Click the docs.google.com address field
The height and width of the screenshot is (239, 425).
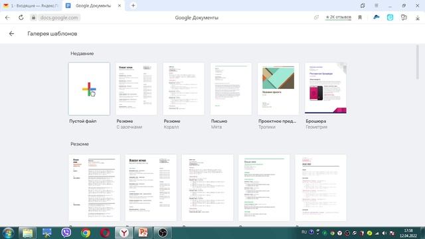tap(59, 18)
